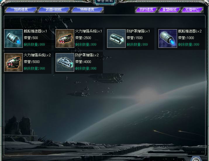Screen dimensions: 209x161
Task: Click the 火力增强系统Lv.1 weapon icon
Action: tap(65, 38)
